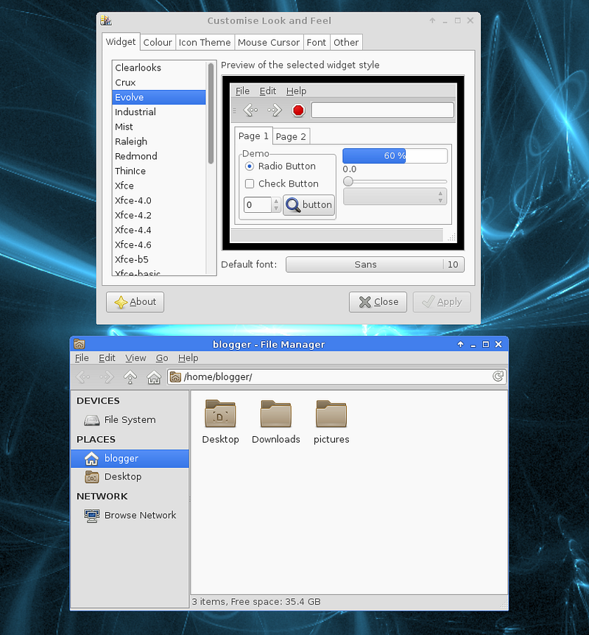The height and width of the screenshot is (635, 589).
Task: Switch to the Icon Theme tab
Action: (205, 43)
